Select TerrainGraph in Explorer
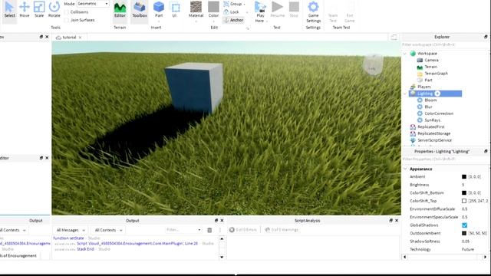 tap(436, 74)
